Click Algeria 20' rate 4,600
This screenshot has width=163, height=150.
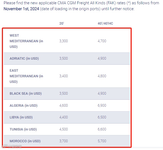tap(63, 105)
